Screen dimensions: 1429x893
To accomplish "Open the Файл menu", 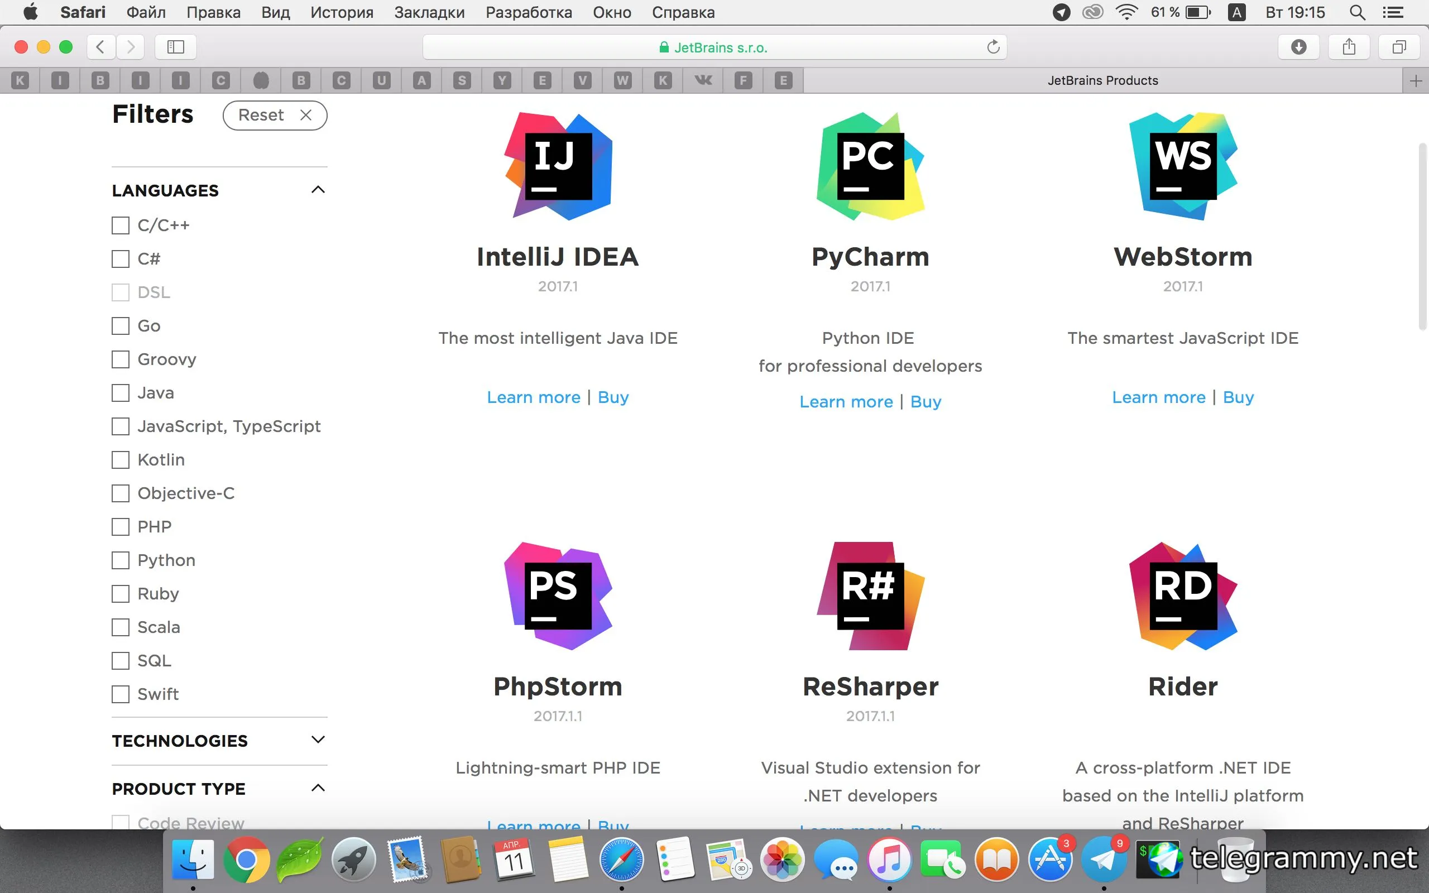I will pyautogui.click(x=146, y=12).
